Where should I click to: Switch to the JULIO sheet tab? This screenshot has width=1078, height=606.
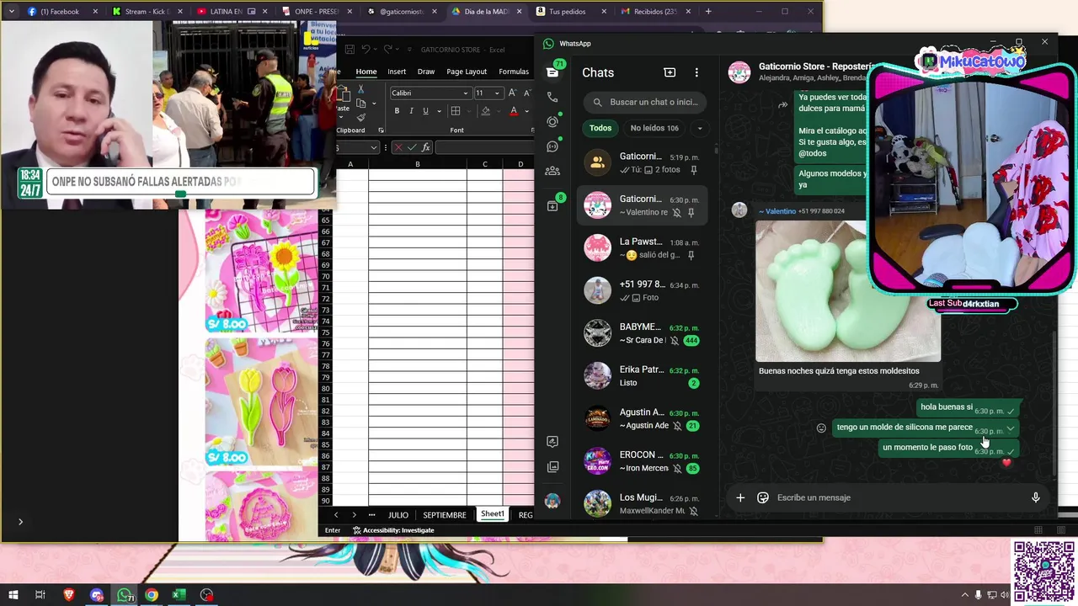tap(398, 515)
